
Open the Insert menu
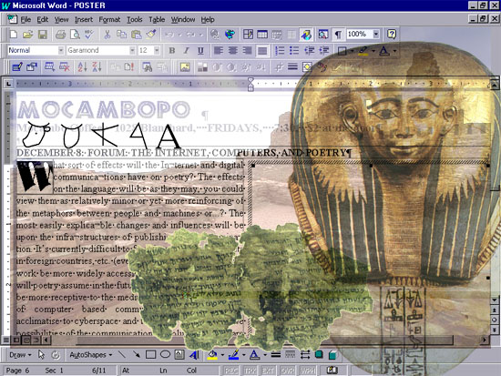[x=84, y=20]
